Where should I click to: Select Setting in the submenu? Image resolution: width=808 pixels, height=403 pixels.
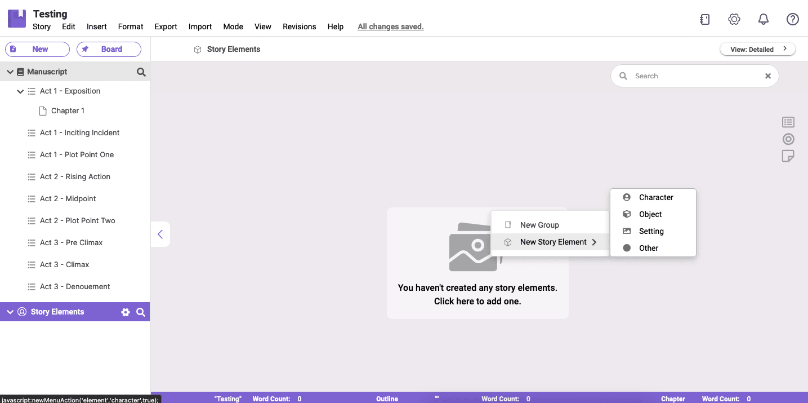(653, 231)
